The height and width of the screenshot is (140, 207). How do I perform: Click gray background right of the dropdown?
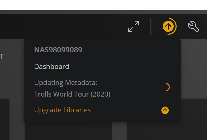pyautogui.click(x=194, y=68)
